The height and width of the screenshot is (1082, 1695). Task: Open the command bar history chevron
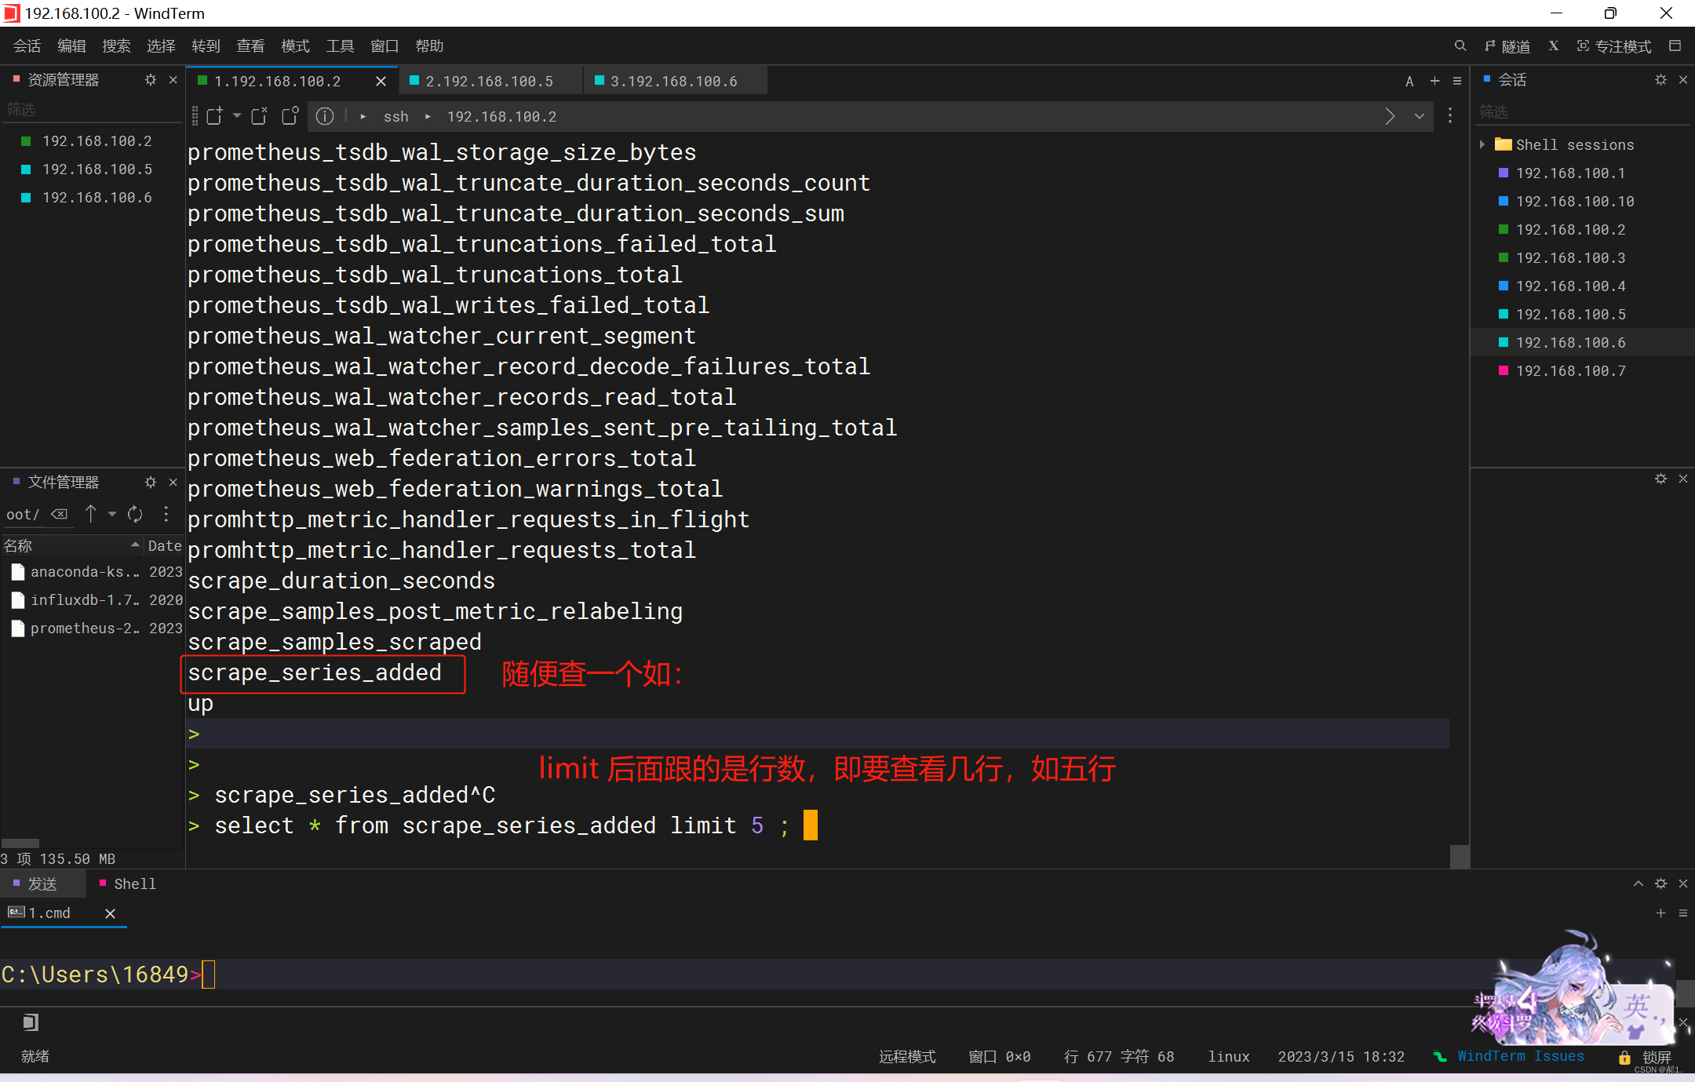pos(1419,116)
